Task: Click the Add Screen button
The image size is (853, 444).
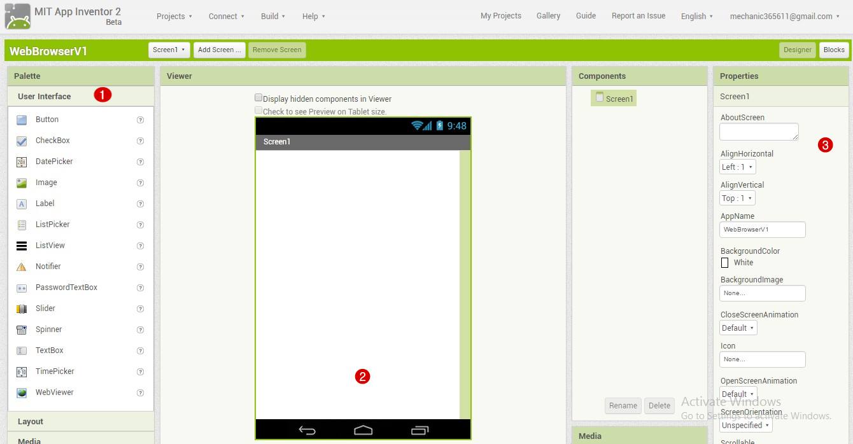Action: pos(220,50)
